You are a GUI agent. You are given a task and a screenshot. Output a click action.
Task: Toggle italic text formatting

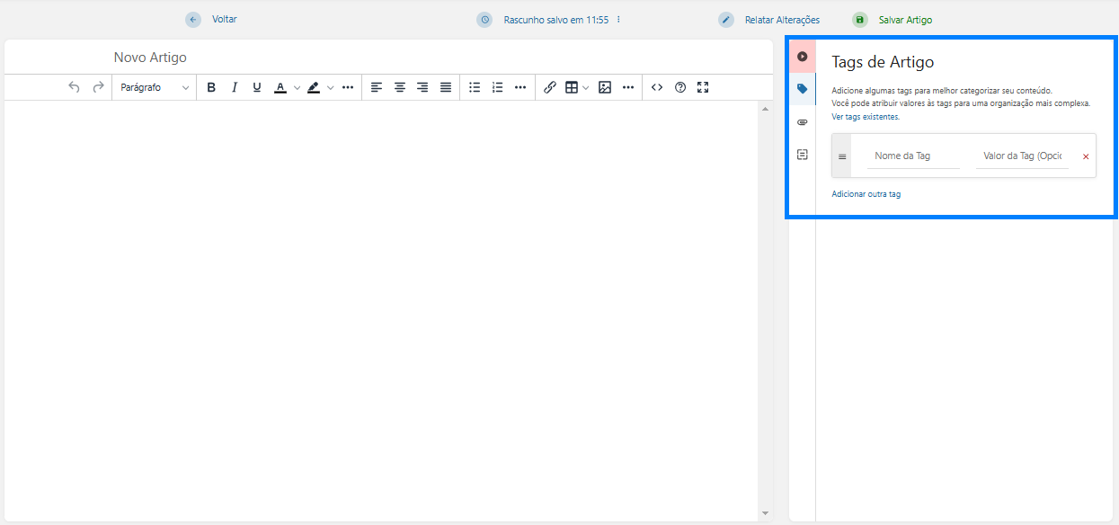coord(235,87)
